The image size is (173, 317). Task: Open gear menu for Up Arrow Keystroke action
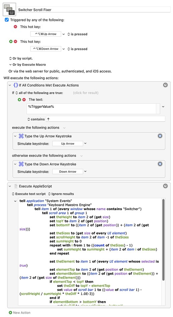click(x=160, y=136)
